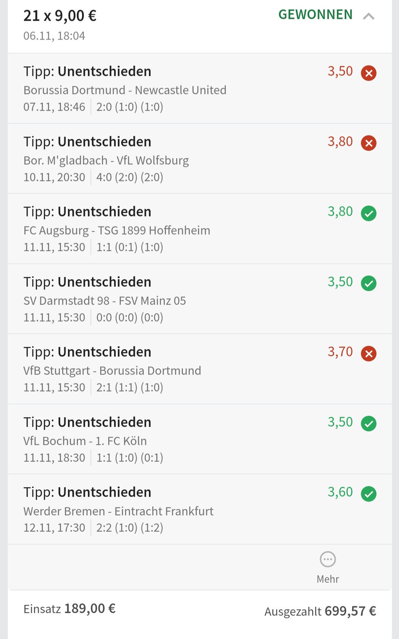Click the red lost icon for Dortmund - Newcastle

click(368, 73)
